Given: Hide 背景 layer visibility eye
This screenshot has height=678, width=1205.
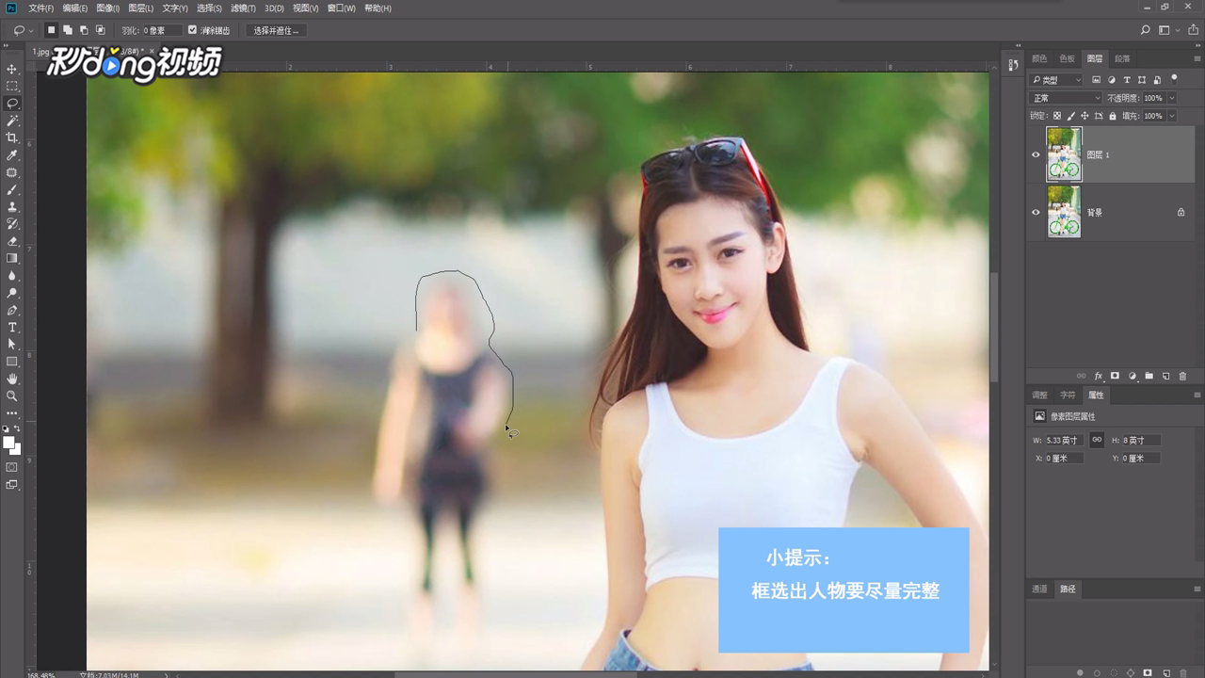Looking at the screenshot, I should [x=1036, y=212].
